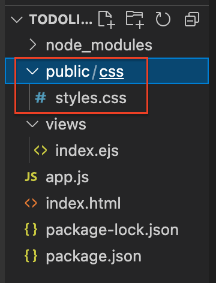Collapse the public/css folder chevron
This screenshot has width=216, height=283.
point(32,71)
